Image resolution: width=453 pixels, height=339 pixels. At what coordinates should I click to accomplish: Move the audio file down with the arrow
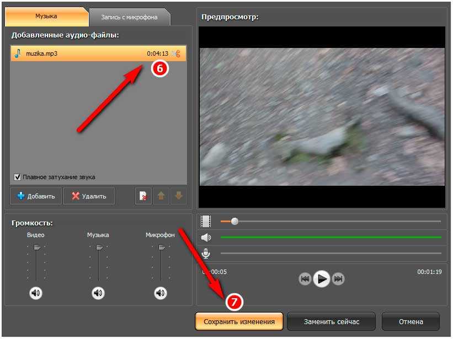click(x=179, y=196)
